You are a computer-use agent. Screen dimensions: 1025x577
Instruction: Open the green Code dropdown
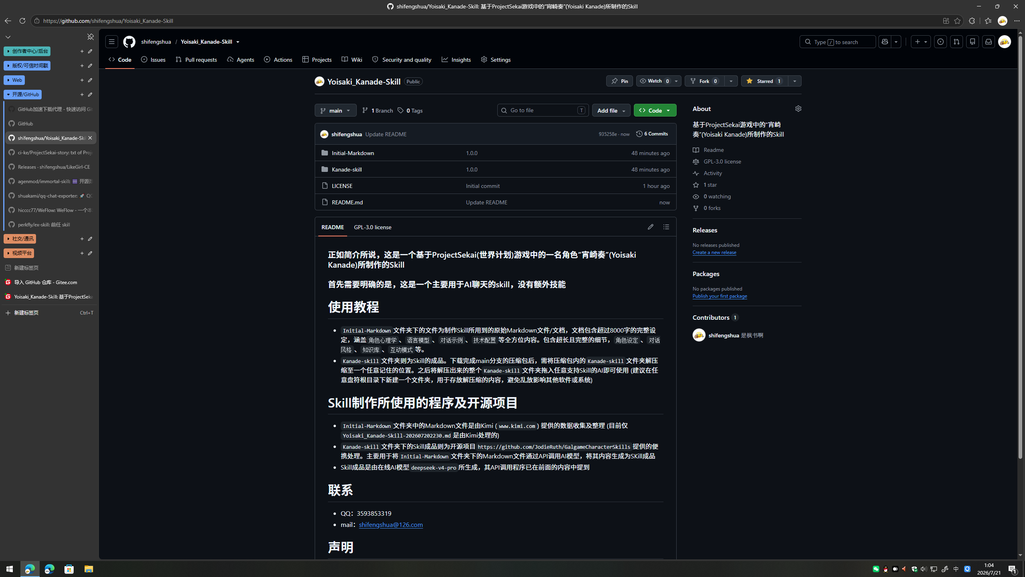tap(655, 110)
